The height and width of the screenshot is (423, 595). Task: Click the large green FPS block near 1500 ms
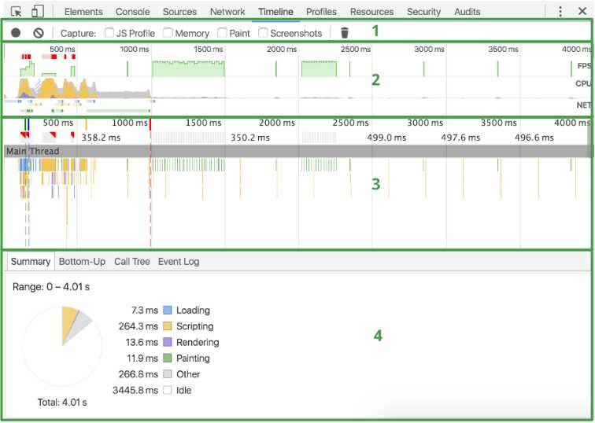tap(188, 68)
